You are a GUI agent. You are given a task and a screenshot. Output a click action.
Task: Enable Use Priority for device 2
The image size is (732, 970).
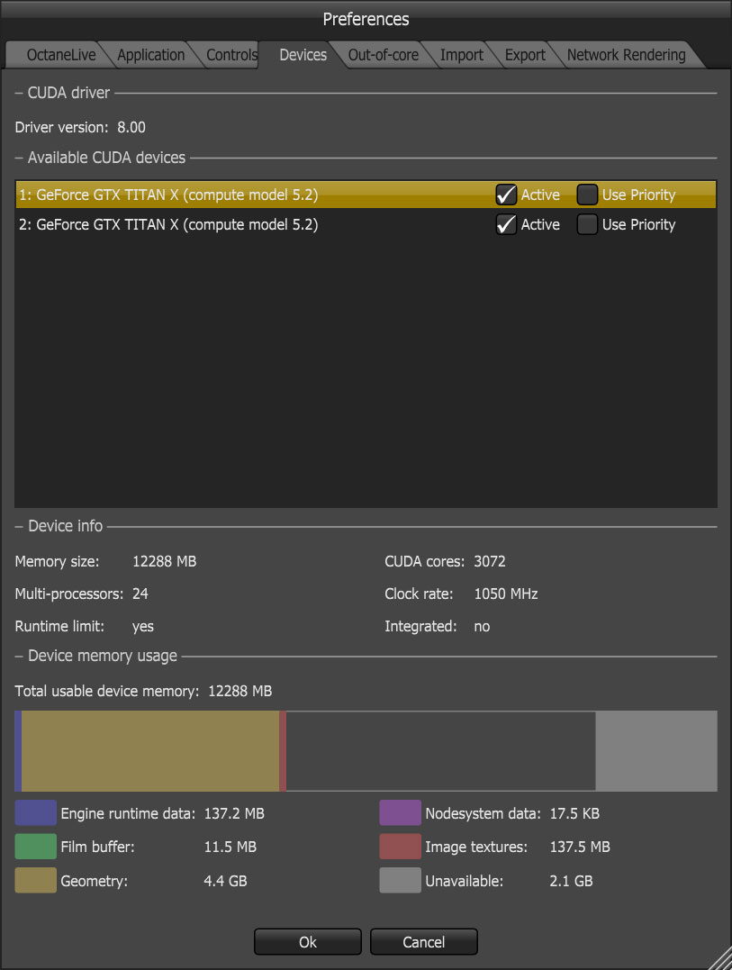pyautogui.click(x=587, y=224)
